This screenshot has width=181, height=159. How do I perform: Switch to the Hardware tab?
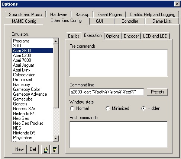click(x=59, y=15)
